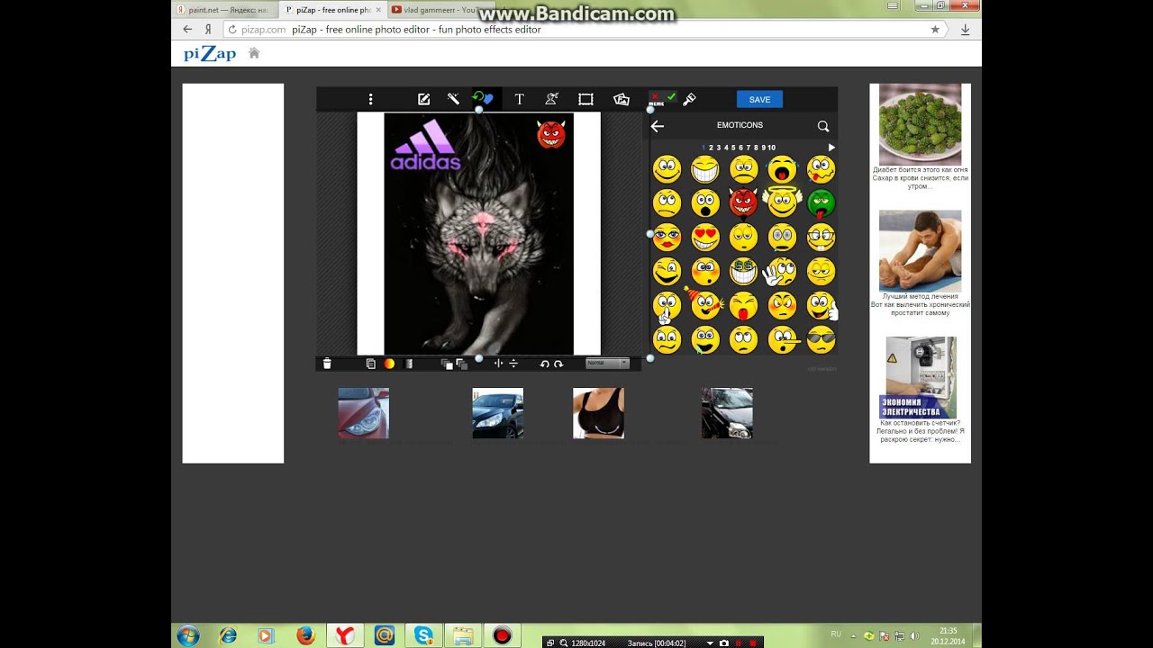Open emoticon page 2

click(711, 148)
